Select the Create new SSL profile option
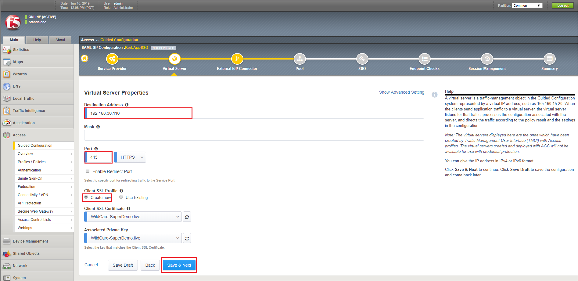This screenshot has height=281, width=578. (86, 197)
